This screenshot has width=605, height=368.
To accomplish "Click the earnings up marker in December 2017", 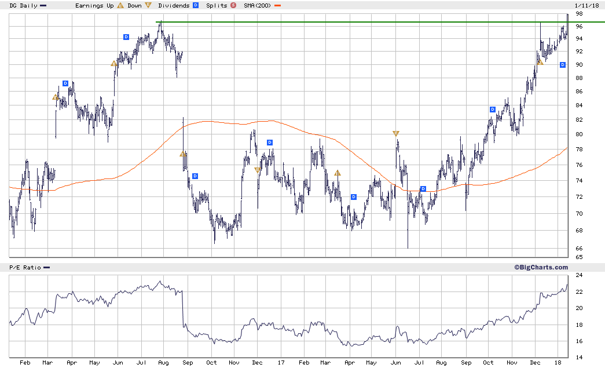I will tap(540, 62).
